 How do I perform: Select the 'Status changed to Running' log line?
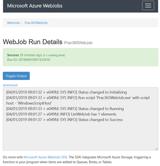[65, 109]
